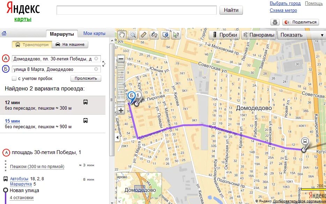Click the Домодедово minimap thumbnail
326x204 pixels.
click(x=139, y=188)
